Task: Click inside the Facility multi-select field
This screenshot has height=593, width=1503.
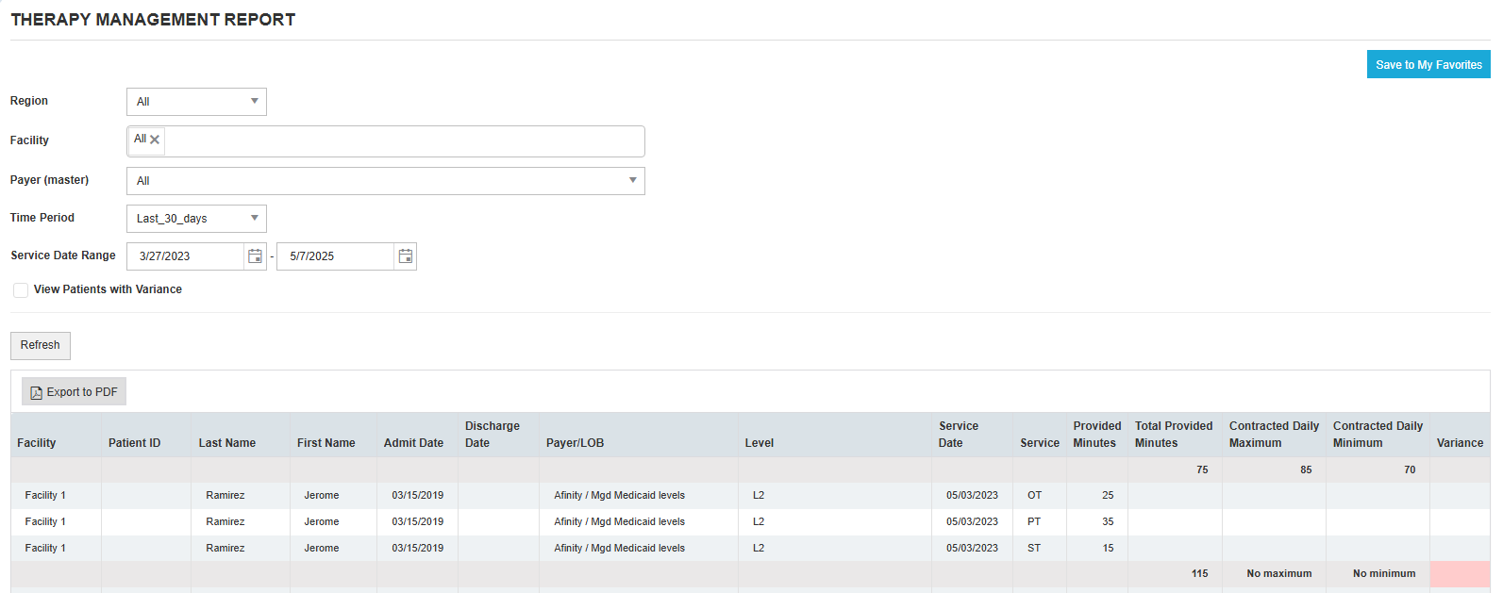Action: point(386,141)
